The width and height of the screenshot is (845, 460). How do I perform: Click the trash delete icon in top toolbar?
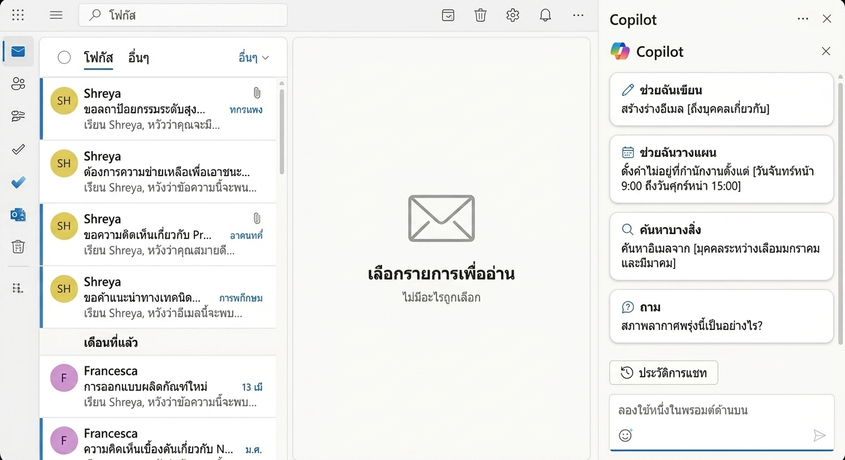(x=481, y=16)
